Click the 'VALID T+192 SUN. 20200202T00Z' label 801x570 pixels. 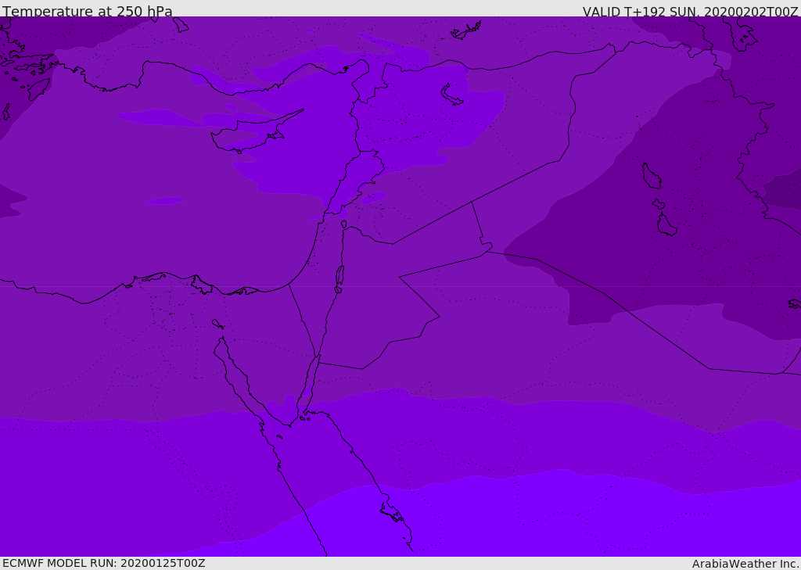click(690, 12)
